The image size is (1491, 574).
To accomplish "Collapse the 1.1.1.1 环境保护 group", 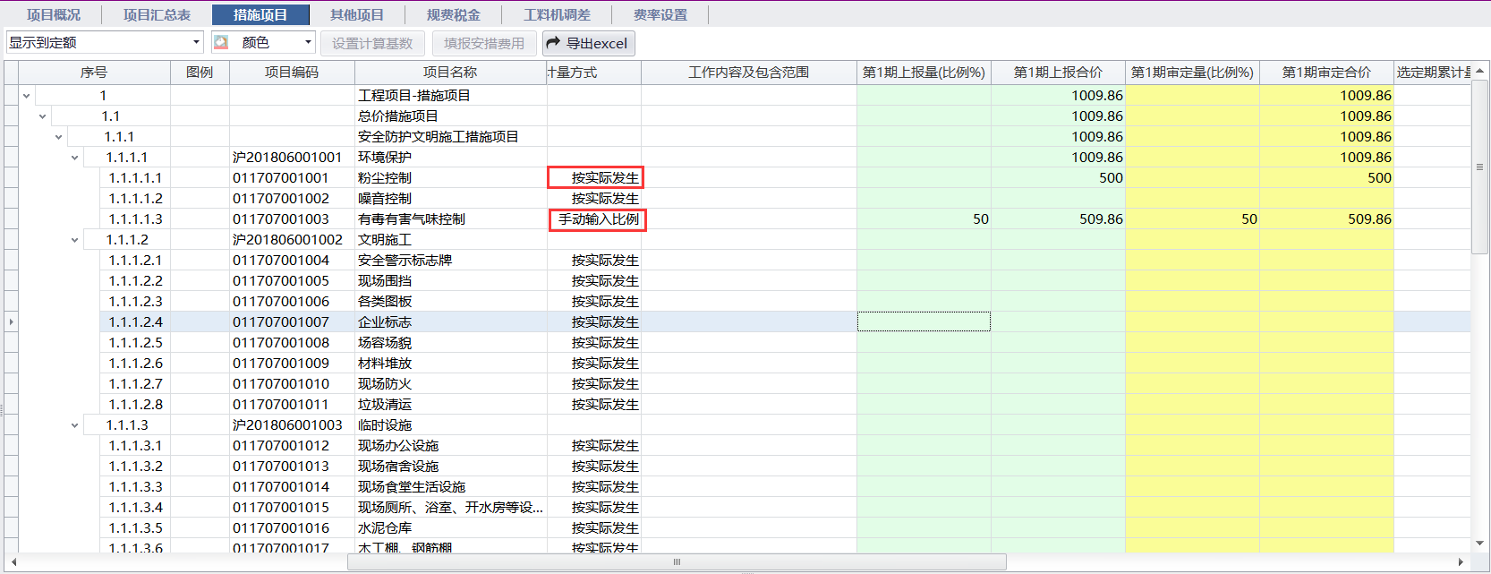I will (x=75, y=158).
